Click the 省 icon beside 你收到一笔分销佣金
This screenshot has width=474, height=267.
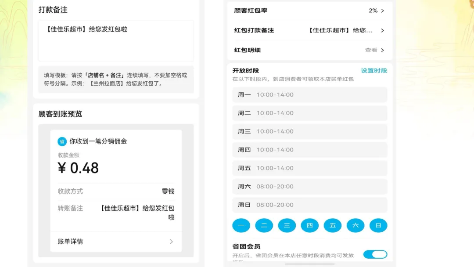click(62, 141)
